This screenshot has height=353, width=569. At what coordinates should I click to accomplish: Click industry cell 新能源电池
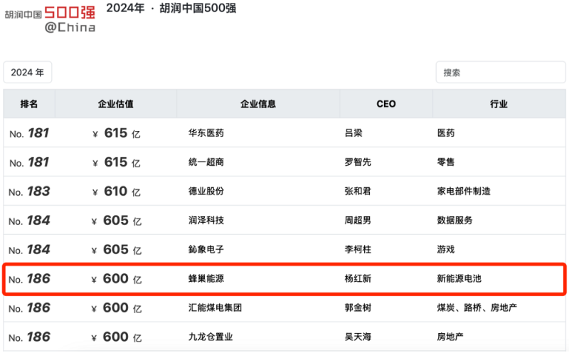(x=459, y=278)
